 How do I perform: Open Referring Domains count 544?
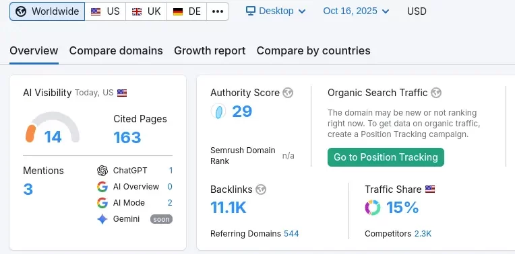[x=291, y=234]
